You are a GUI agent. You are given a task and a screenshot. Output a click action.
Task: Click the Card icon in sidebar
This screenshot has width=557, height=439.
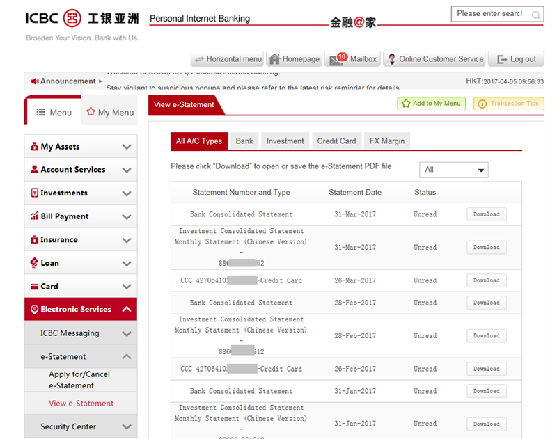[34, 287]
